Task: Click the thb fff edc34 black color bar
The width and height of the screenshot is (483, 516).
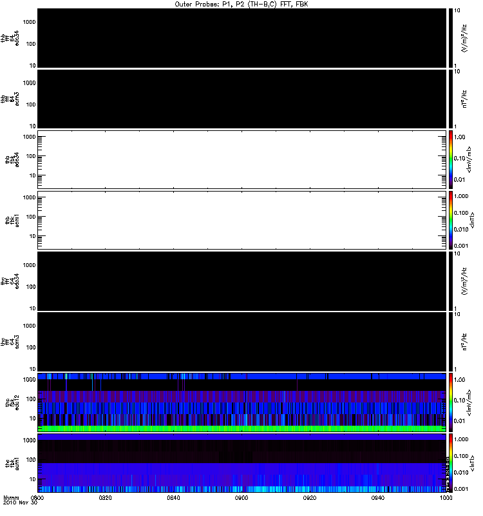Action: point(451,38)
